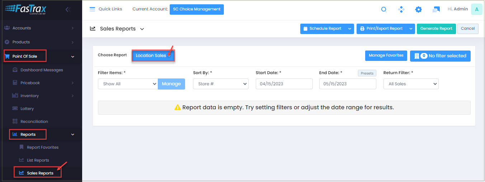Image resolution: width=485 pixels, height=182 pixels.
Task: Open Lottery in the sidebar
Action: tap(27, 109)
